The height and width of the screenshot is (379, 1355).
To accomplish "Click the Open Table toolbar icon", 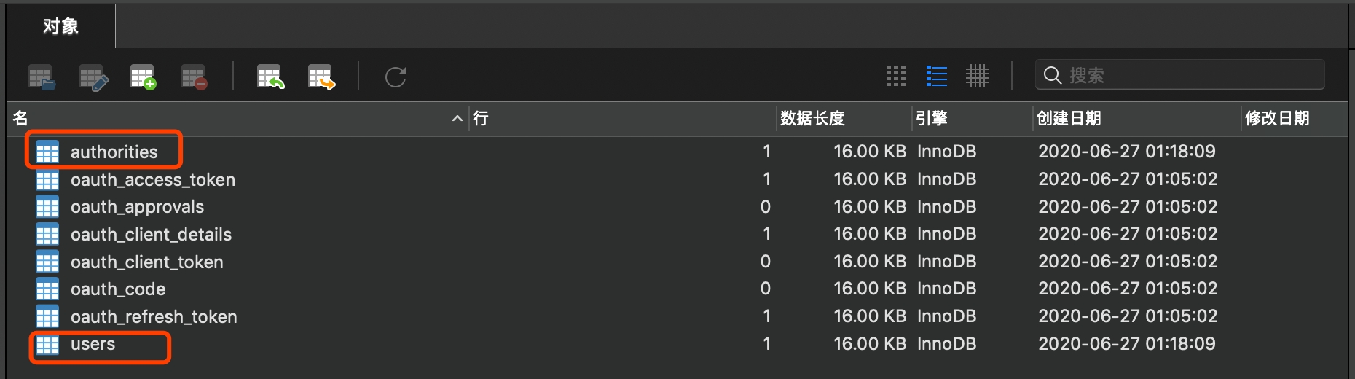I will click(x=42, y=77).
